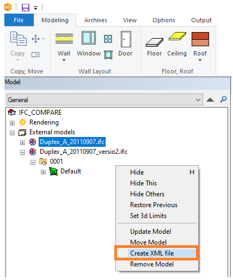Open the Wall dropdown arrow

pos(64,60)
